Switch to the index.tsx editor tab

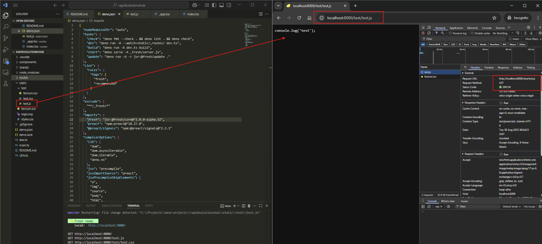point(193,14)
